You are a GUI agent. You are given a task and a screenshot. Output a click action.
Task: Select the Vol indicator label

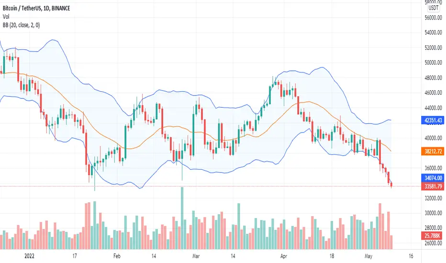coord(6,17)
